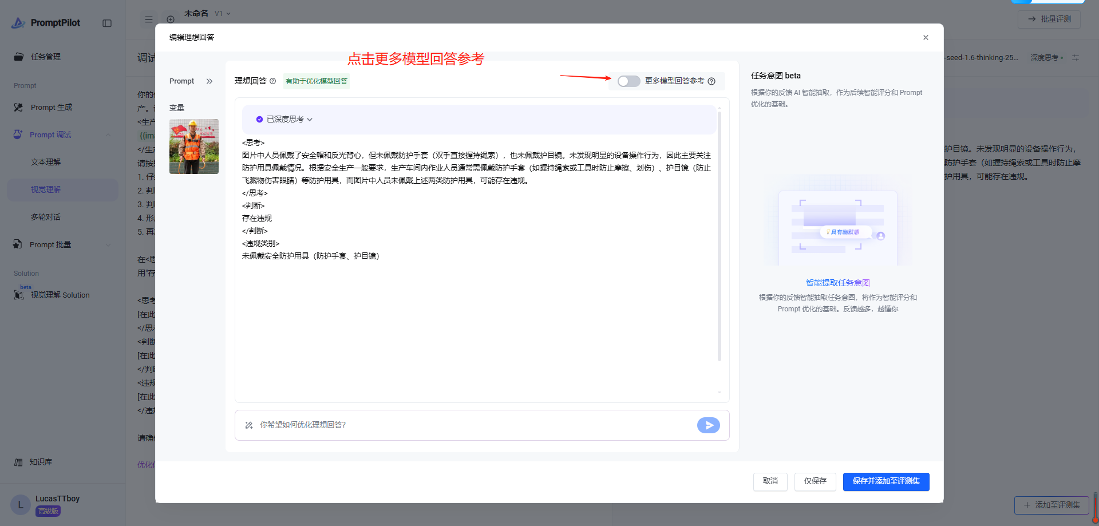Click the 高级版 badge
Viewport: 1099px width, 526px height.
click(48, 511)
